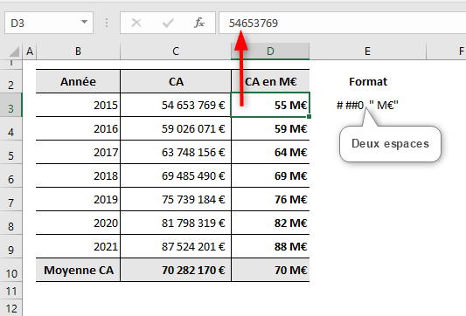Click the Deux espaces callout shape
Image resolution: width=466 pixels, height=316 pixels.
click(x=390, y=144)
